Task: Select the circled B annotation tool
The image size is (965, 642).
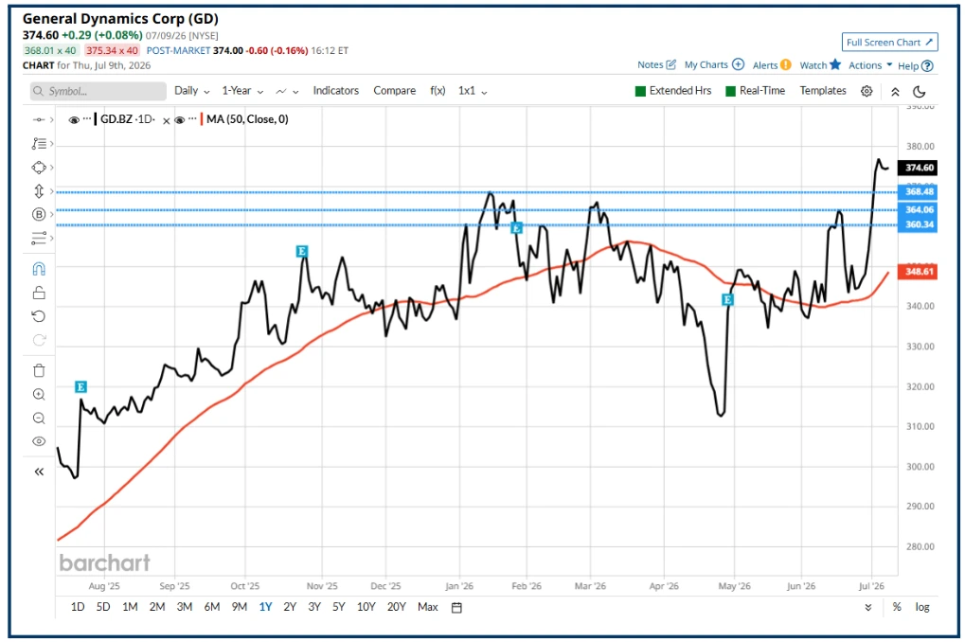Action: pos(39,214)
